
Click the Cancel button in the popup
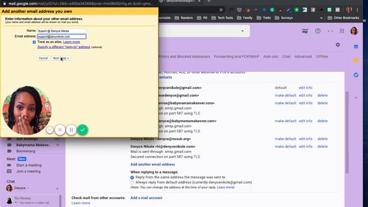pos(43,58)
